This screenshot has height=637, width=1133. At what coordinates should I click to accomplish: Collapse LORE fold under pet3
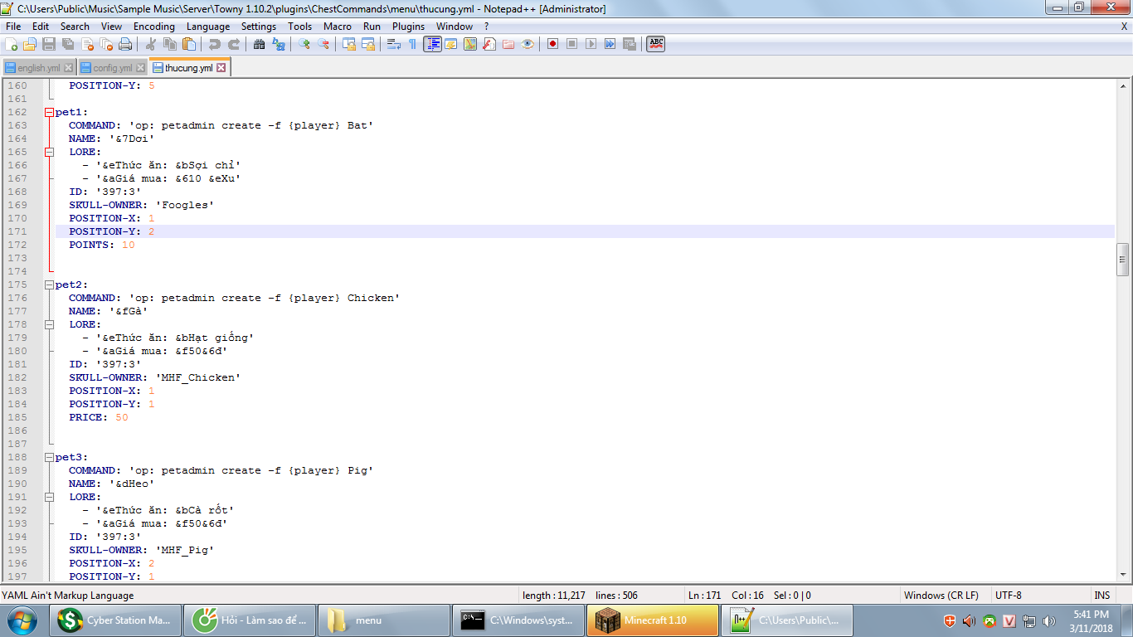[49, 497]
